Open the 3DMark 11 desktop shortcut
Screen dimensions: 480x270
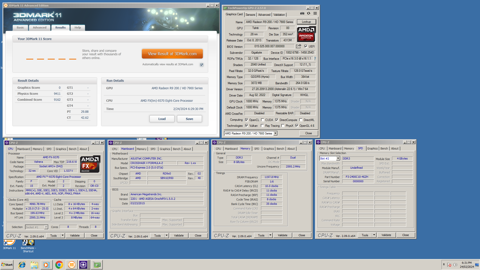click(x=9, y=245)
